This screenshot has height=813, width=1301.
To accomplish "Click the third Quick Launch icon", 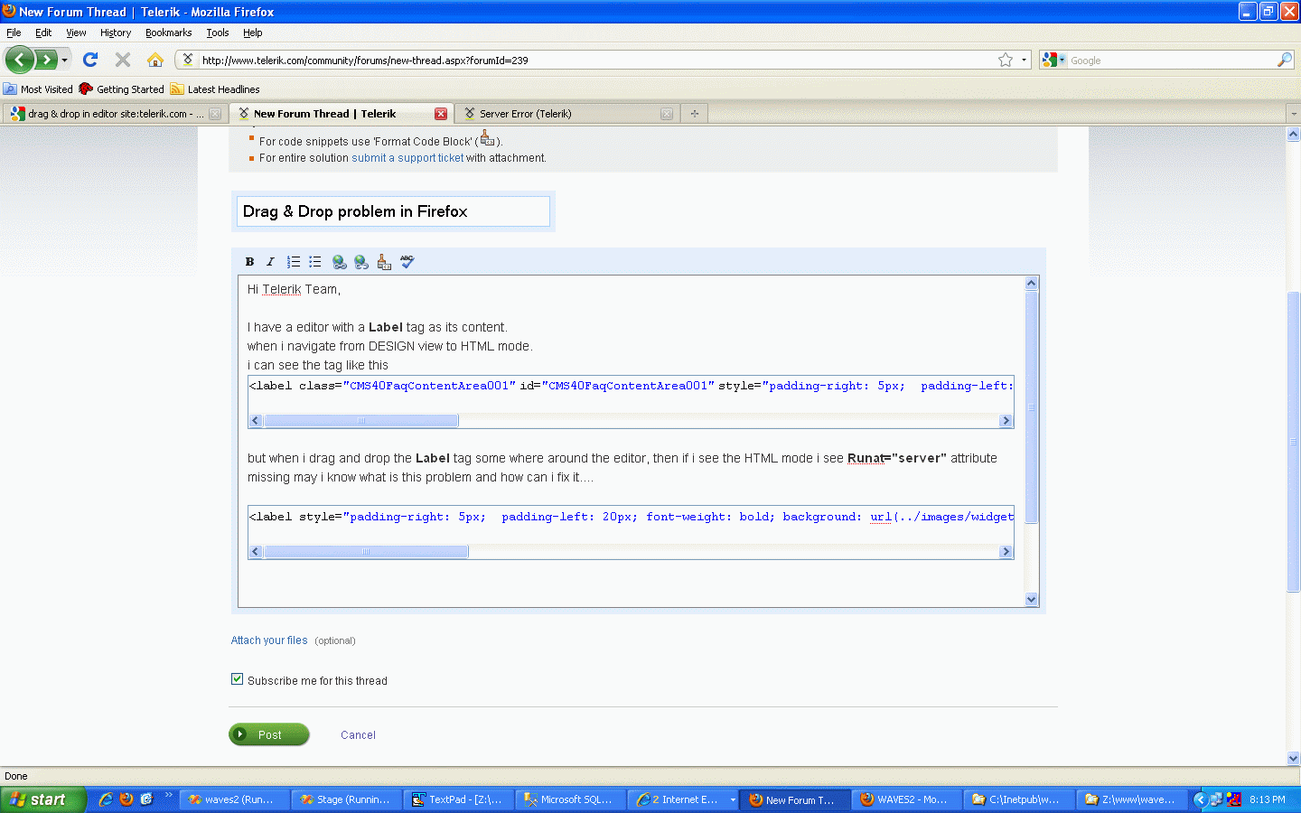I will [x=147, y=799].
